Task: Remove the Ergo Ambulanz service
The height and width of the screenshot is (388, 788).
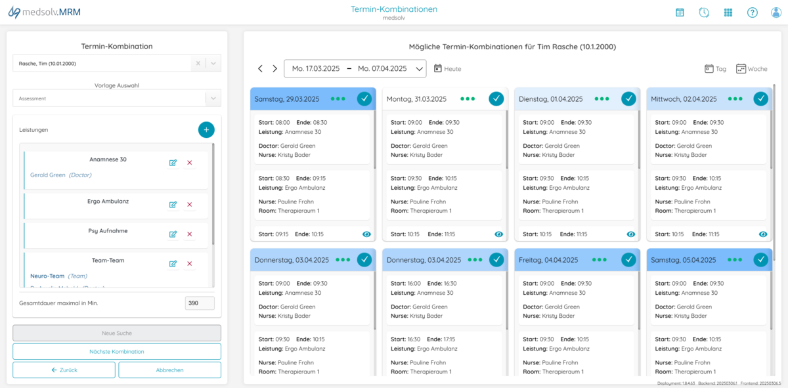Action: 190,205
